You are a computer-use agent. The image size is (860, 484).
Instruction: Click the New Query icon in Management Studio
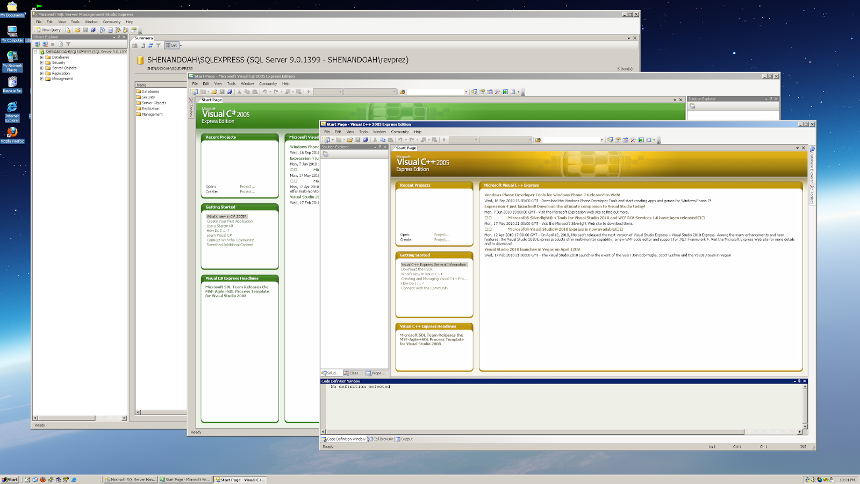pyautogui.click(x=48, y=30)
